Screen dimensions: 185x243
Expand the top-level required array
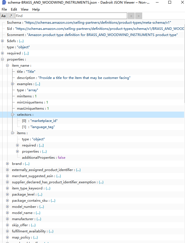point(3,53)
